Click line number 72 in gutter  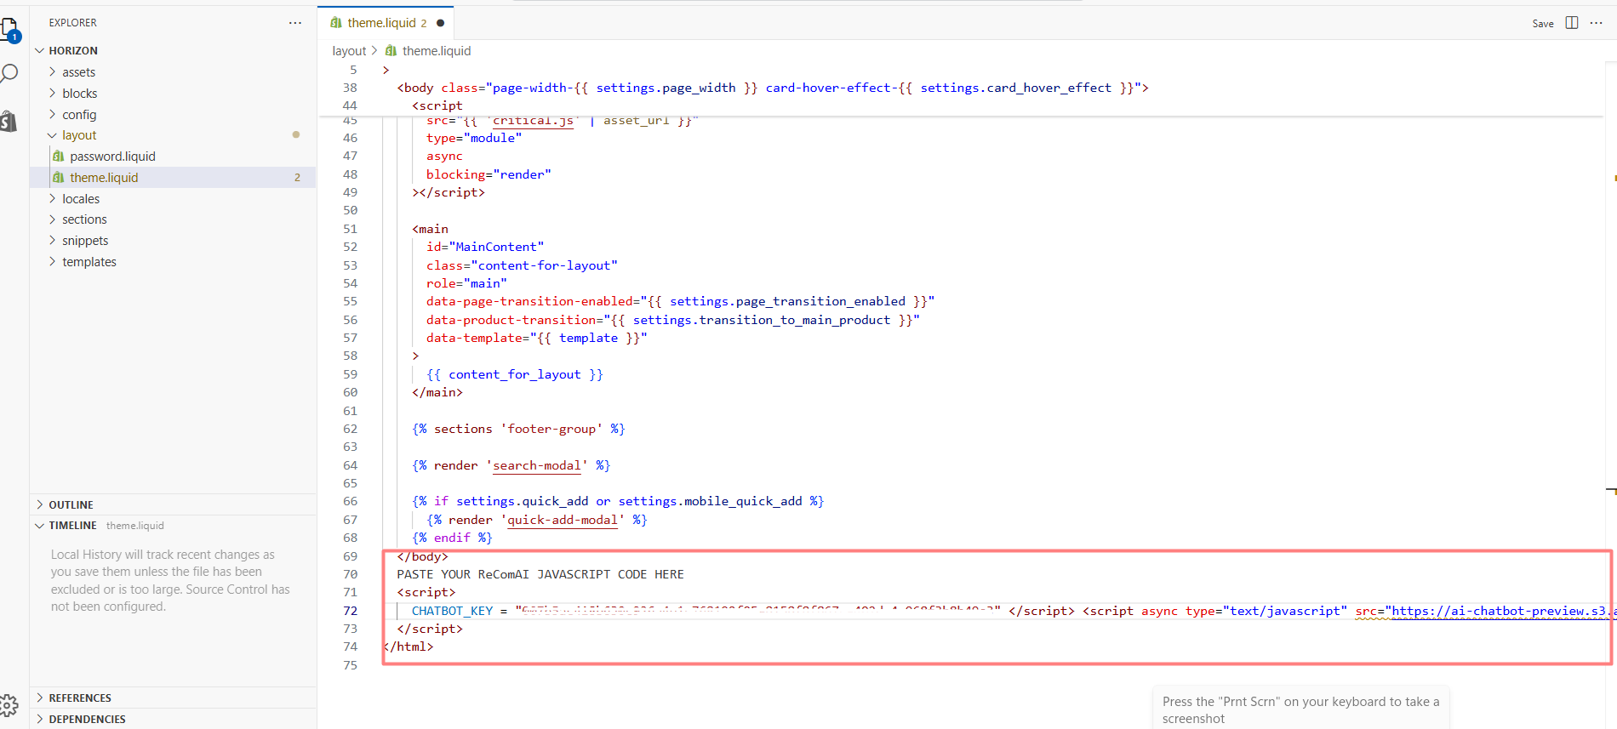pyautogui.click(x=351, y=611)
